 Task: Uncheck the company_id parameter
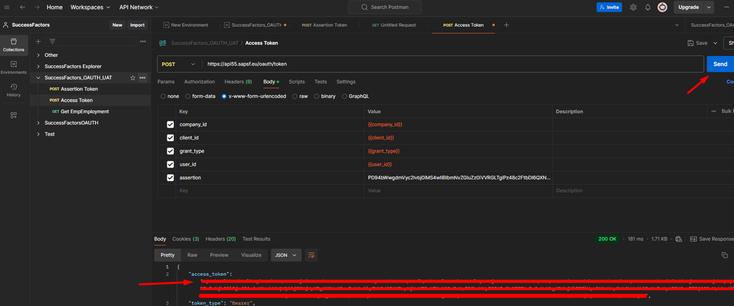tap(170, 125)
